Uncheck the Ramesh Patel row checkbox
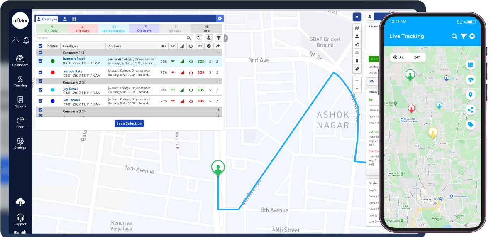This screenshot has width=491, height=237. coord(40,62)
